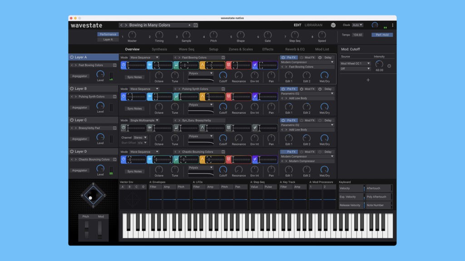Screen dimensions: 465x261
Task: Enable Perf. Hold
Action: tap(382, 34)
